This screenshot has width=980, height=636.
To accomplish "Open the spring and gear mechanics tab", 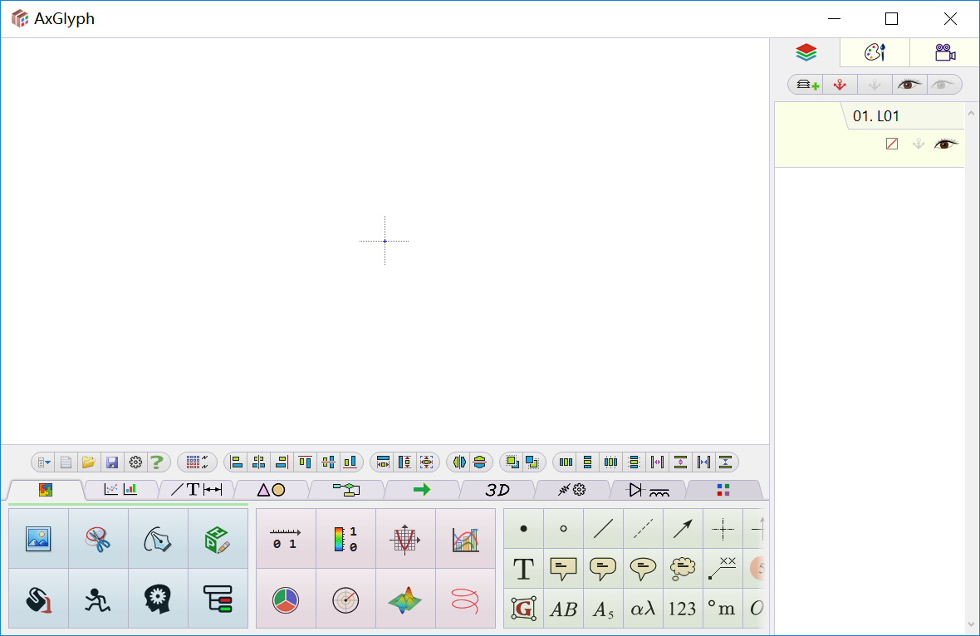I will pos(572,490).
